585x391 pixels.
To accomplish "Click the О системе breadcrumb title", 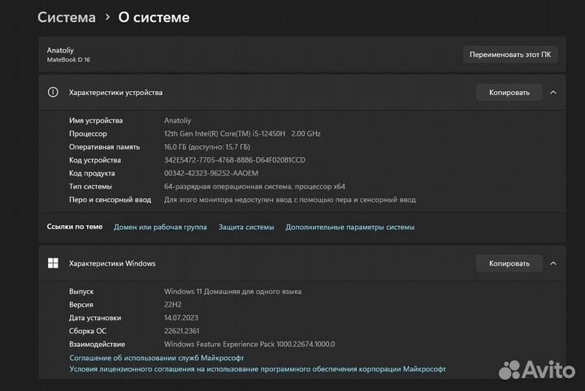I will click(x=154, y=18).
